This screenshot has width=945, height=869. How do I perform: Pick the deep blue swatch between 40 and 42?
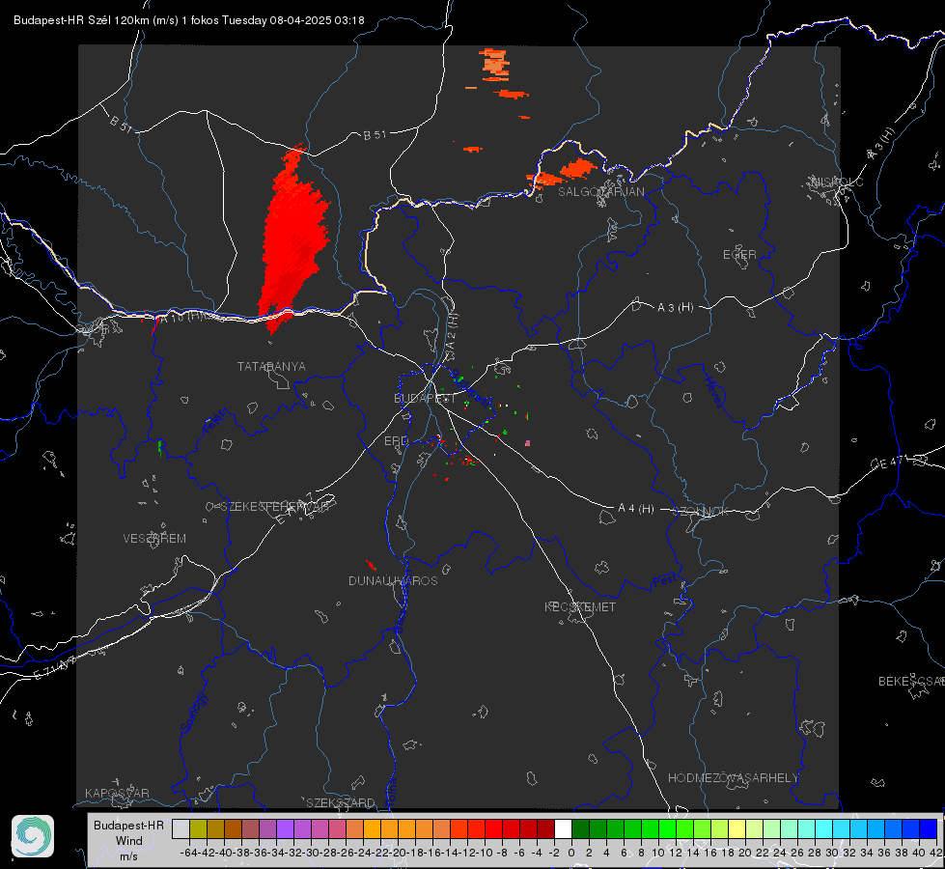click(929, 828)
